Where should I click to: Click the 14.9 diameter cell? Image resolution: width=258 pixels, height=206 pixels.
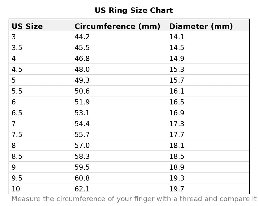tap(177, 58)
